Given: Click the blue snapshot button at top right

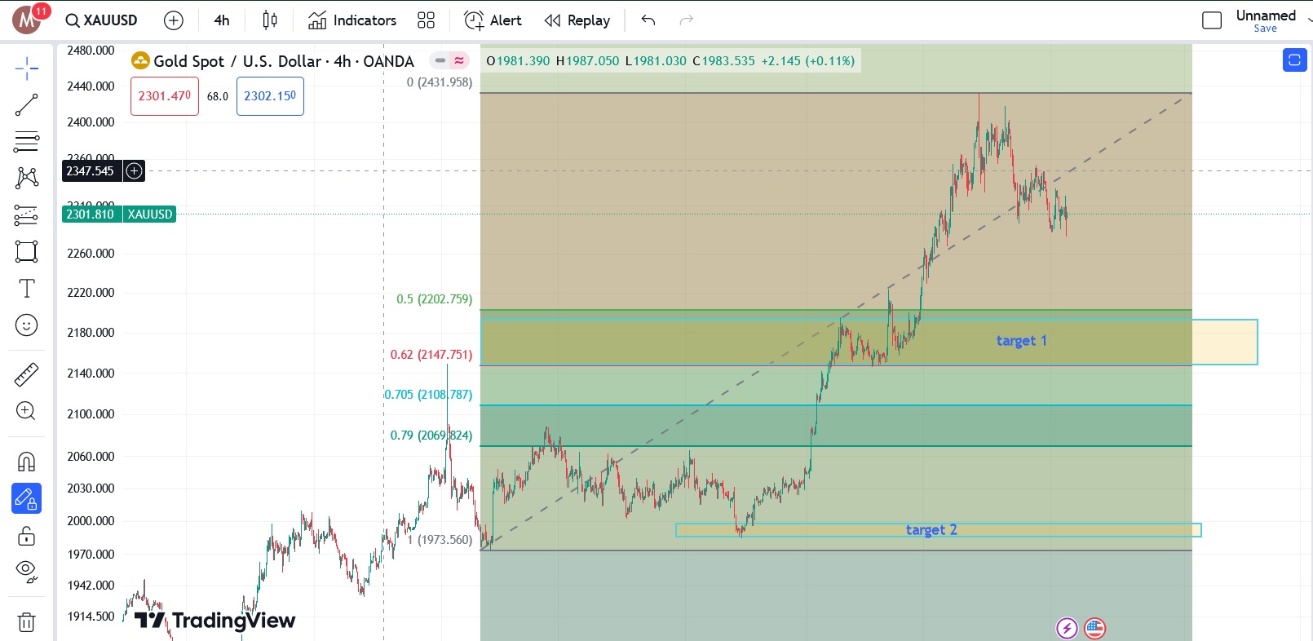Looking at the screenshot, I should 1294,60.
